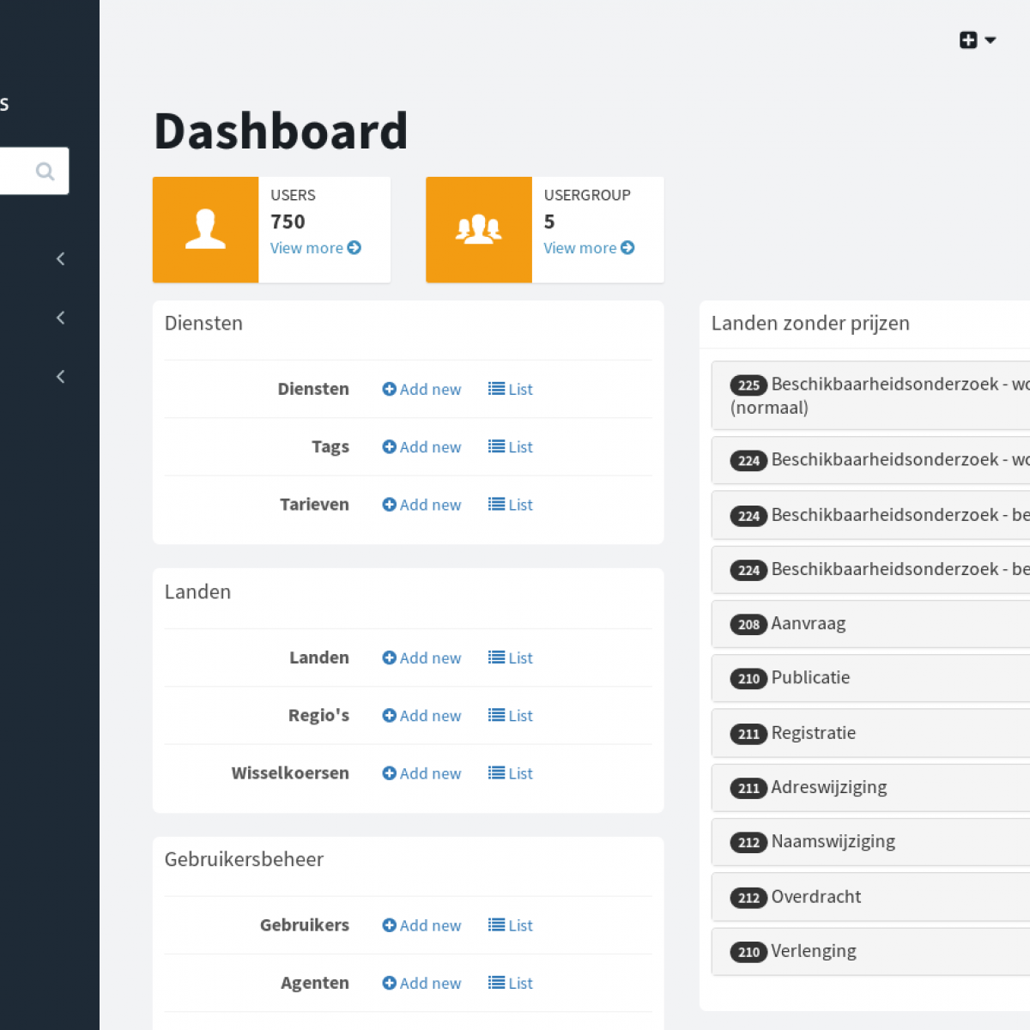Select the Adreswijziging list item

[x=870, y=787]
